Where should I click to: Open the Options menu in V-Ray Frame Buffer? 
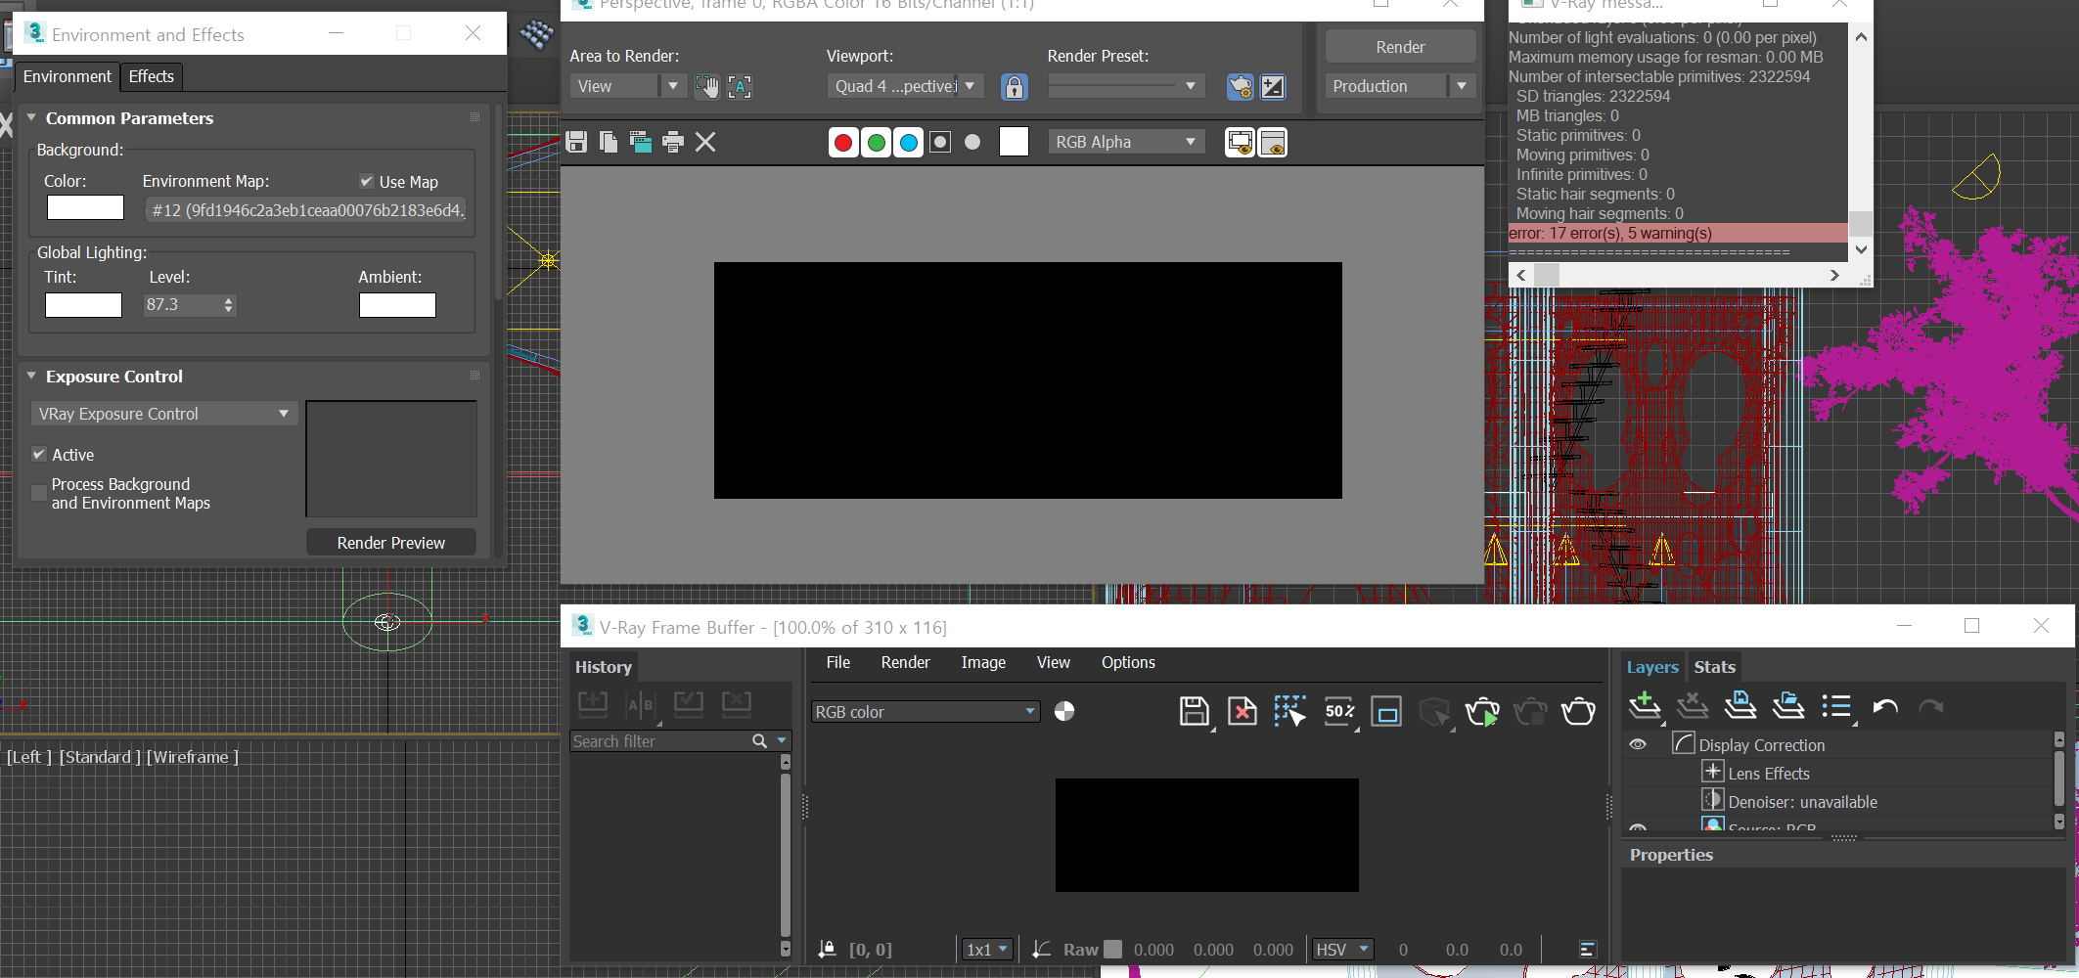pyautogui.click(x=1128, y=662)
